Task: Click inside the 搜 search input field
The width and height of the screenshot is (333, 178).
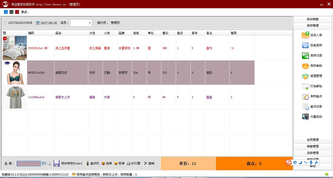Action: (29, 163)
